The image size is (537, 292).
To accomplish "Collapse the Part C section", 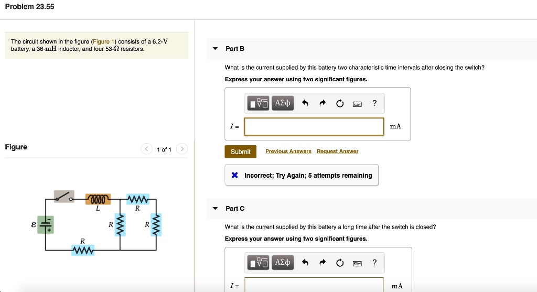I will click(x=215, y=208).
